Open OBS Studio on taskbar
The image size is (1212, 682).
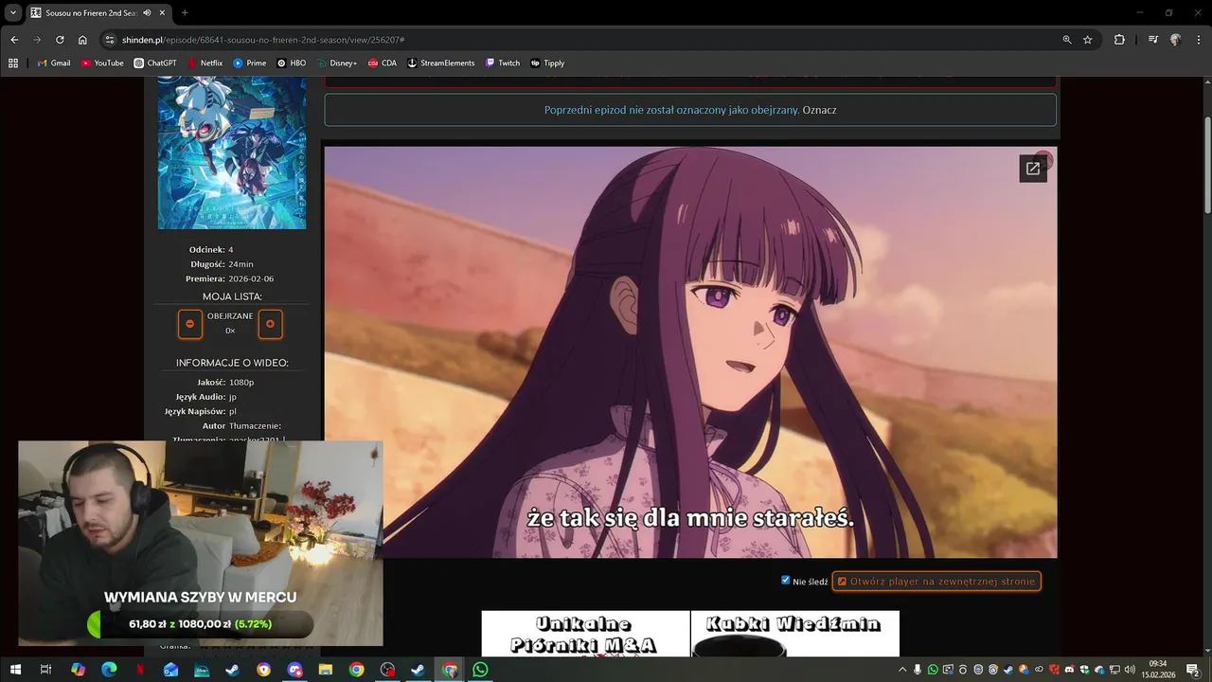click(388, 670)
